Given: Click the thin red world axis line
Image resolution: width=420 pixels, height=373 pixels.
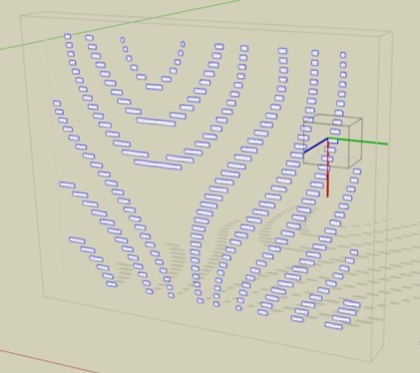Looking at the screenshot, I should coord(50,361).
